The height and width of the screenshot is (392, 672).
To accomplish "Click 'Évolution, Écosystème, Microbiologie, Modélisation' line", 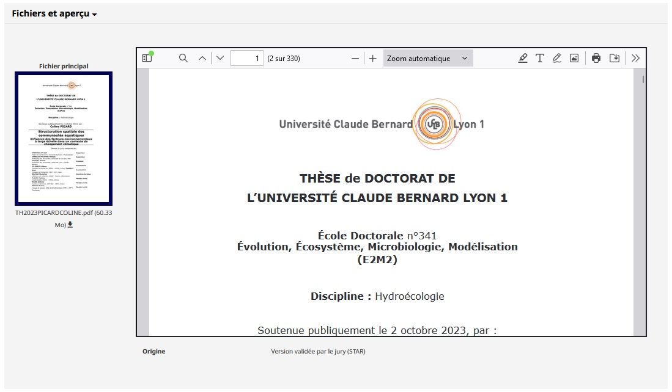I will 377,247.
